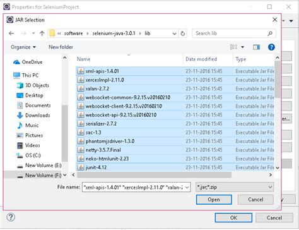The image size is (299, 230).
Task: Click horizontal scrollbar right arrow
Action: pos(271,175)
